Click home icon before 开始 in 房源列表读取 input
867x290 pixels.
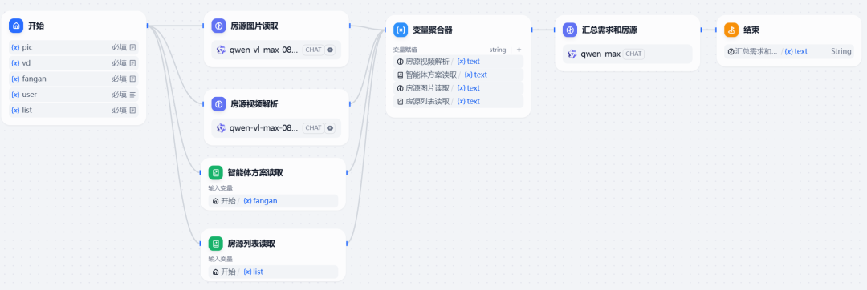[x=216, y=272]
